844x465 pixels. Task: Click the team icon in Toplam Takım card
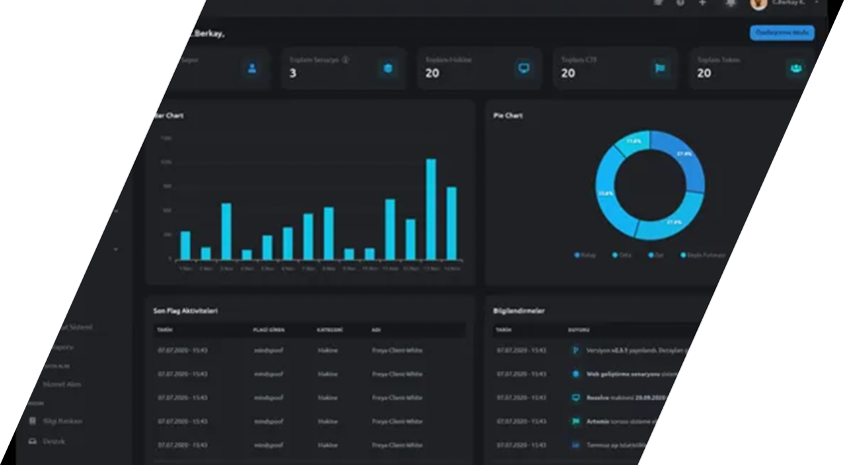tap(796, 68)
